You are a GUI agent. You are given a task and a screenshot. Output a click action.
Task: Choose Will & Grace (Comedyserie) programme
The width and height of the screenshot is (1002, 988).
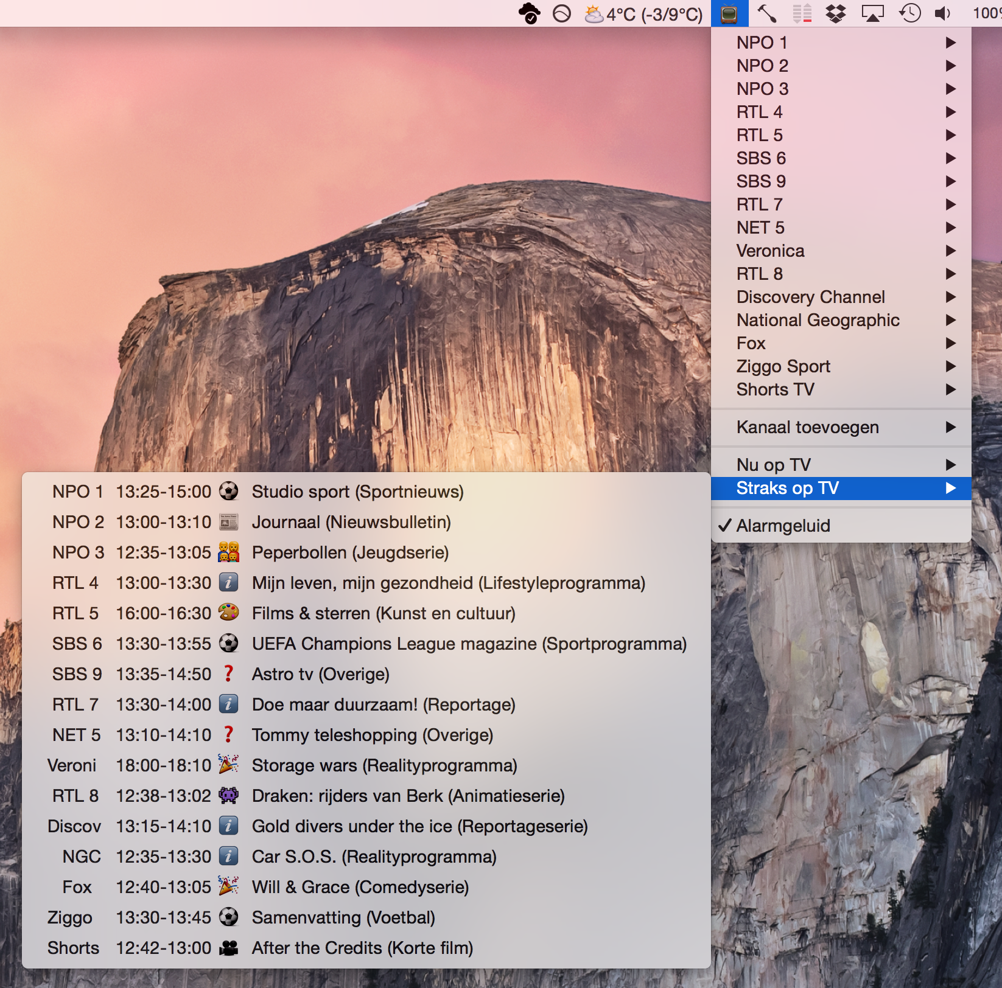(360, 887)
